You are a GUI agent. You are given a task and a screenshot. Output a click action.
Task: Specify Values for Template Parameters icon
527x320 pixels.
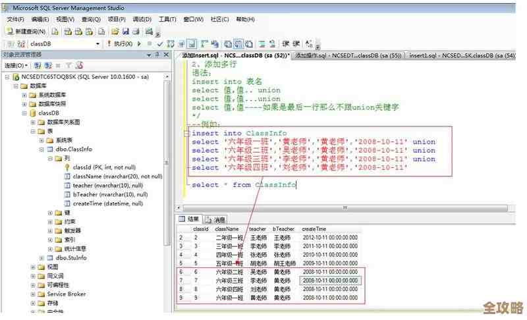point(309,43)
